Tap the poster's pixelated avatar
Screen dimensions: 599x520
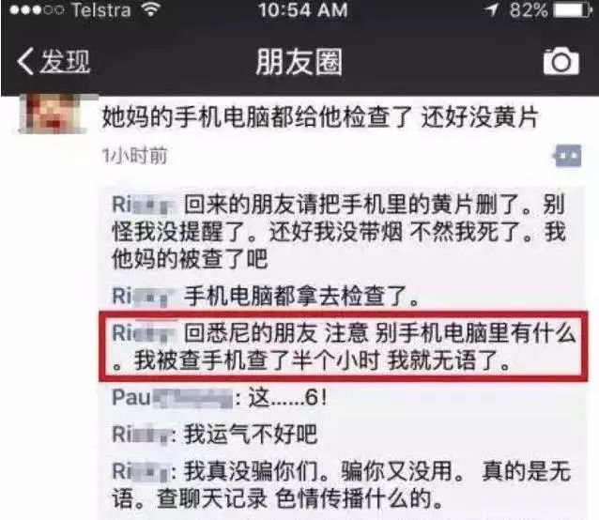(53, 114)
